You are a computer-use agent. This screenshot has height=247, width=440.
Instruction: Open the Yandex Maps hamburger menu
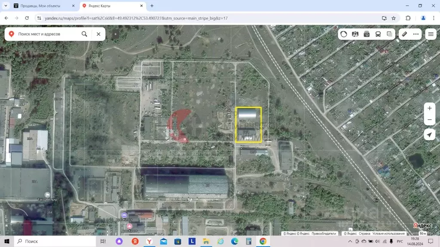[x=431, y=34]
